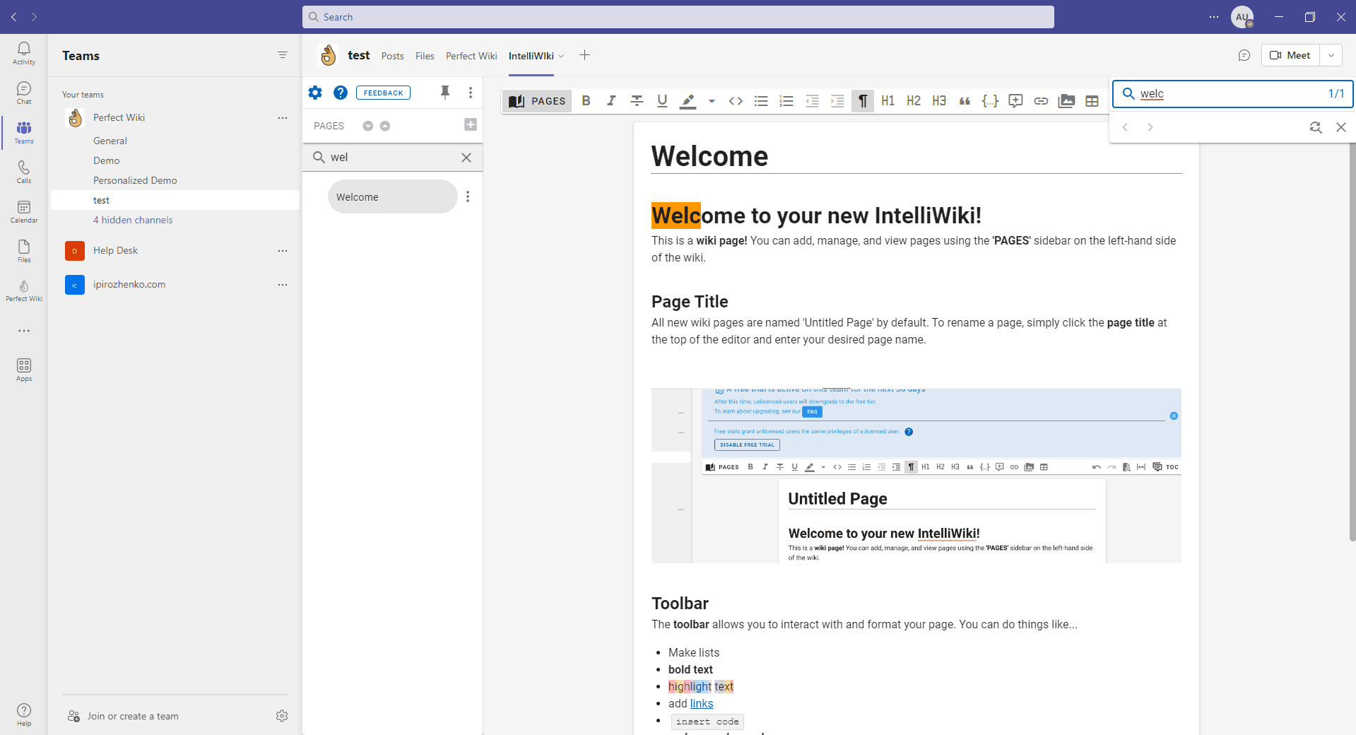Filter the teams list
The image size is (1356, 735).
(x=283, y=55)
